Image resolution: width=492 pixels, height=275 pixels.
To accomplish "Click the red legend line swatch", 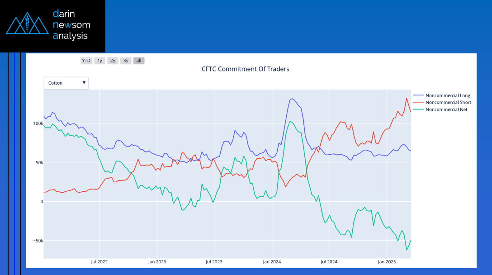I will point(418,102).
